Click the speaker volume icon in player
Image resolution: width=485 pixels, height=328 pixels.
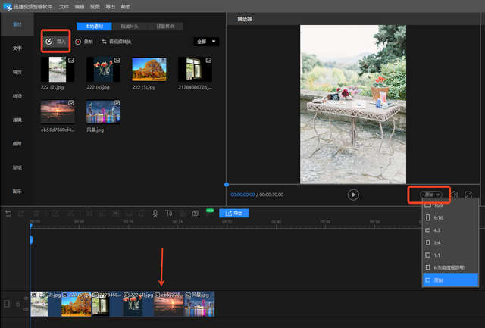[455, 195]
